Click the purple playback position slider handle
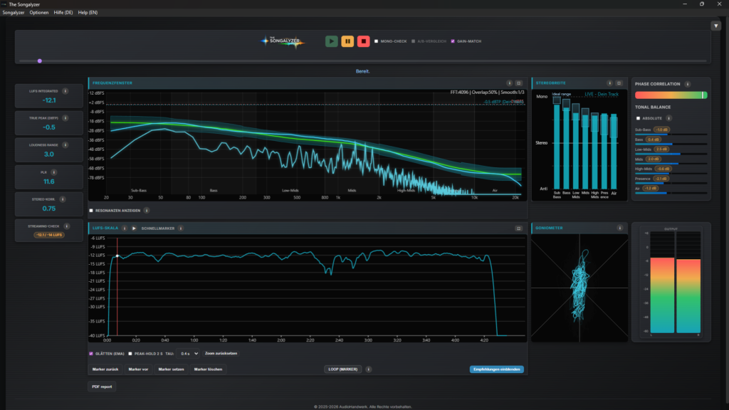Image resolution: width=729 pixels, height=410 pixels. click(40, 61)
